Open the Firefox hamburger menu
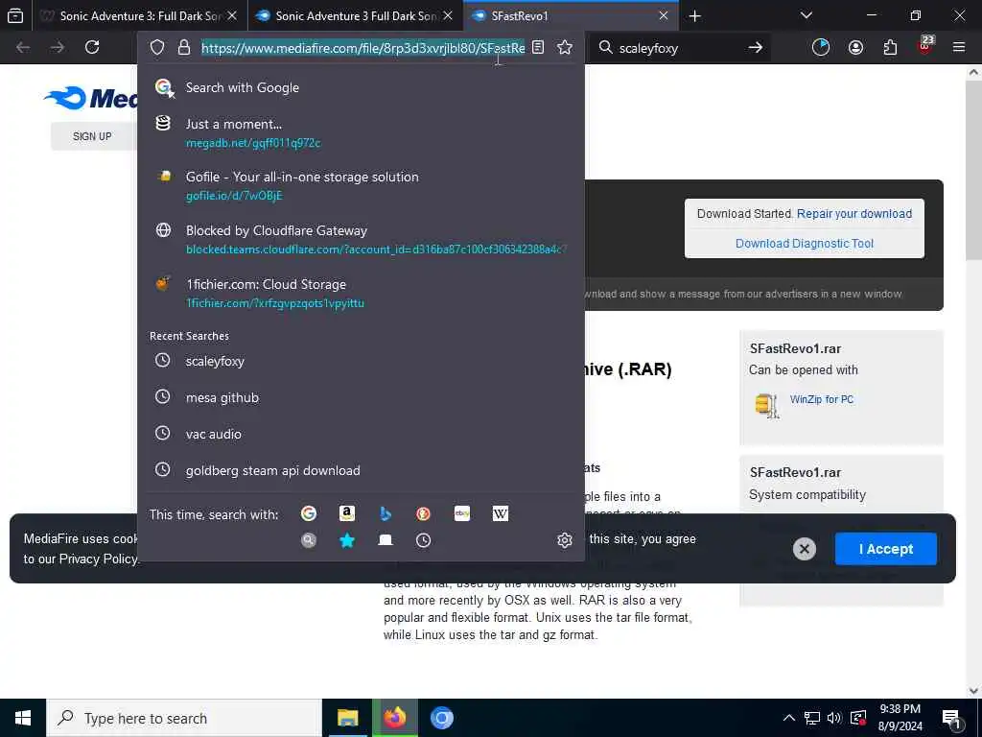982x737 pixels. pos(959,48)
